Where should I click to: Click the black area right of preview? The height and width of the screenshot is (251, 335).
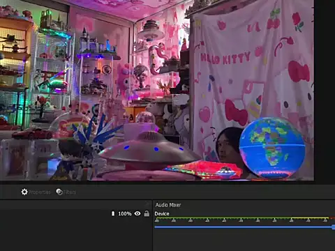pos(325,91)
